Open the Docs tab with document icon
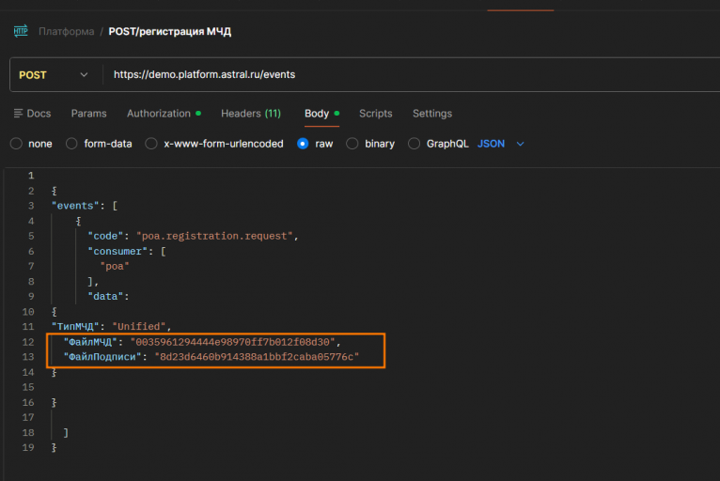Image resolution: width=720 pixels, height=481 pixels. [32, 114]
